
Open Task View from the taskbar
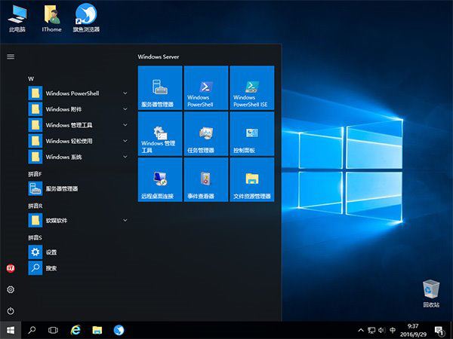pyautogui.click(x=53, y=330)
